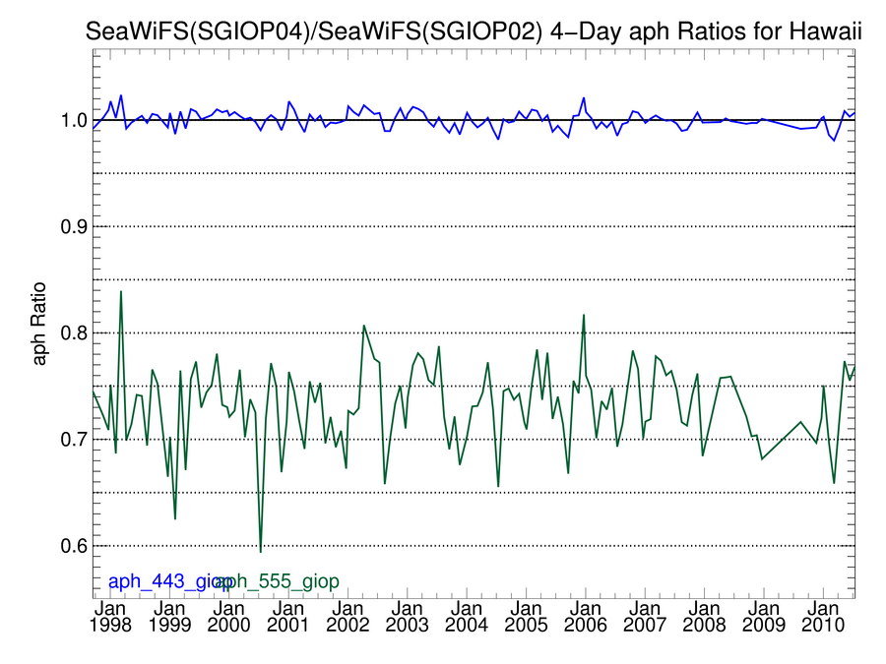
Task: Pick the Jan 2000 x-axis label
Action: tap(228, 617)
